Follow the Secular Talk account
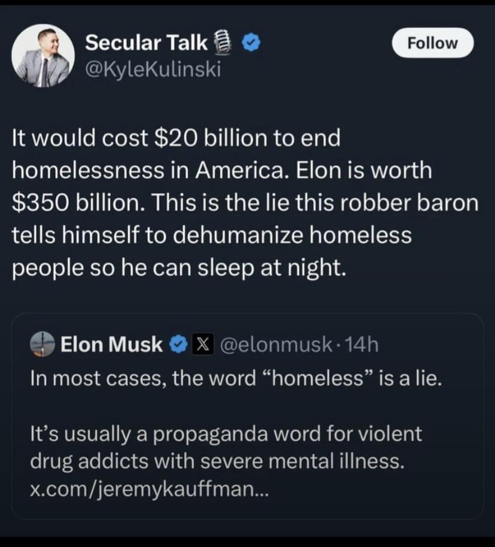495x547 pixels. pyautogui.click(x=432, y=43)
